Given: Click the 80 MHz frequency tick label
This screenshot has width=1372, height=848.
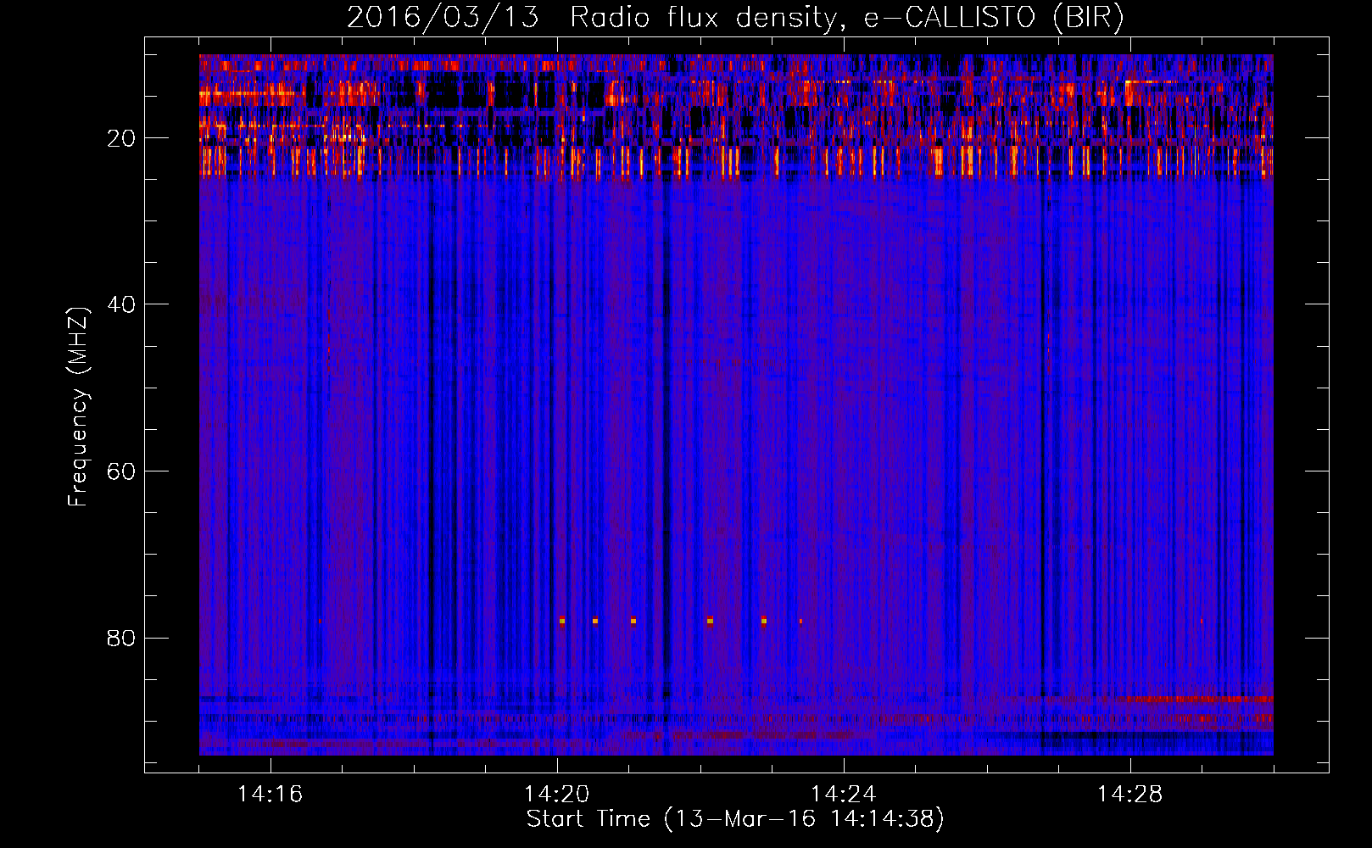Looking at the screenshot, I should pos(121,638).
